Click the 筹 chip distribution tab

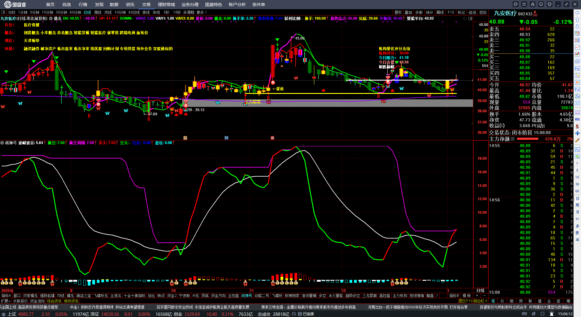pos(568,301)
